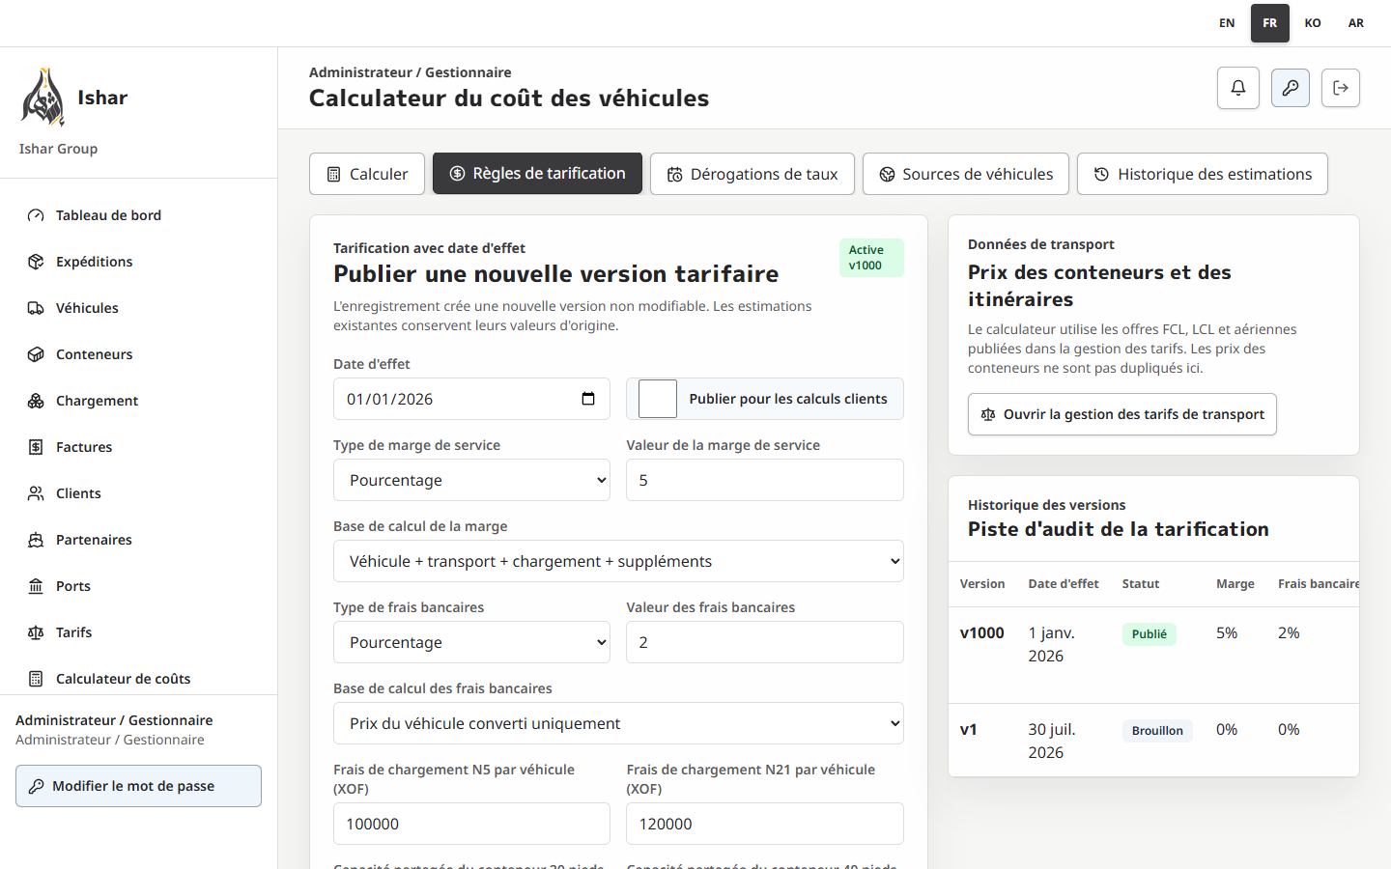The width and height of the screenshot is (1391, 869).
Task: Click the Partenaires icon in sidebar
Action: (36, 540)
